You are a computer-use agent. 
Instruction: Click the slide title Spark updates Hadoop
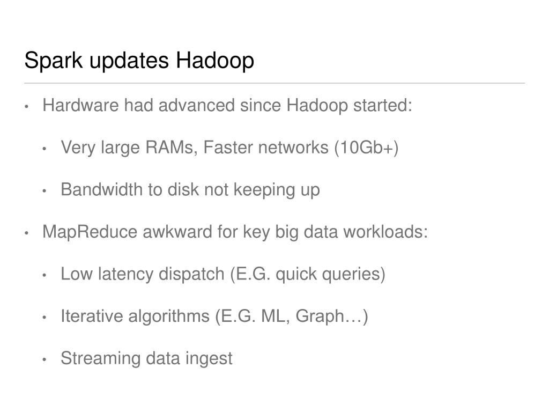pyautogui.click(x=139, y=61)
